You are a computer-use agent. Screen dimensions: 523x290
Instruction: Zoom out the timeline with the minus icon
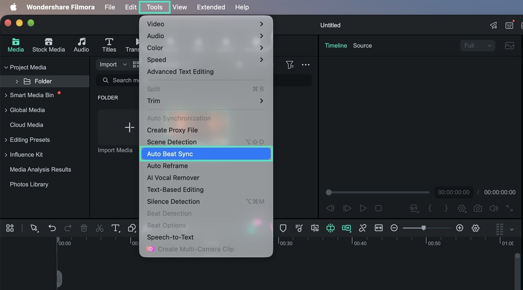[x=394, y=228]
